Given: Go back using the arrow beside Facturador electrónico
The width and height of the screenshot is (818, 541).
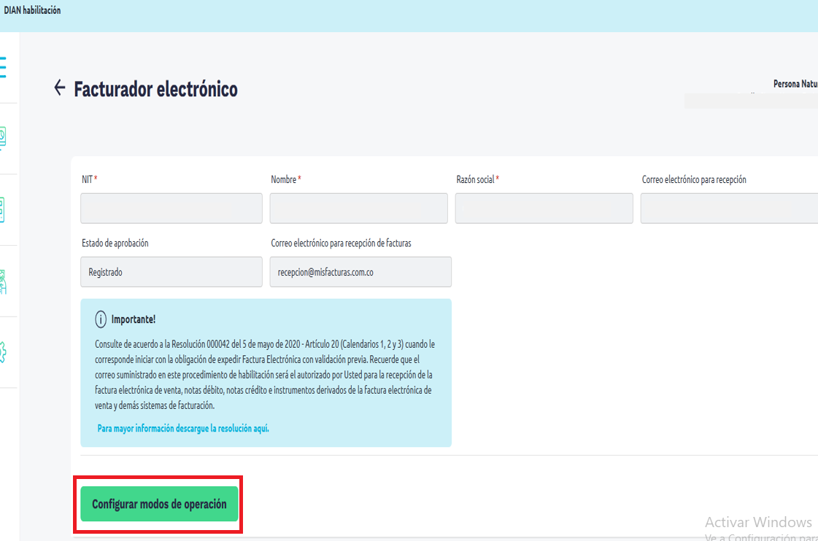Looking at the screenshot, I should click(x=60, y=87).
